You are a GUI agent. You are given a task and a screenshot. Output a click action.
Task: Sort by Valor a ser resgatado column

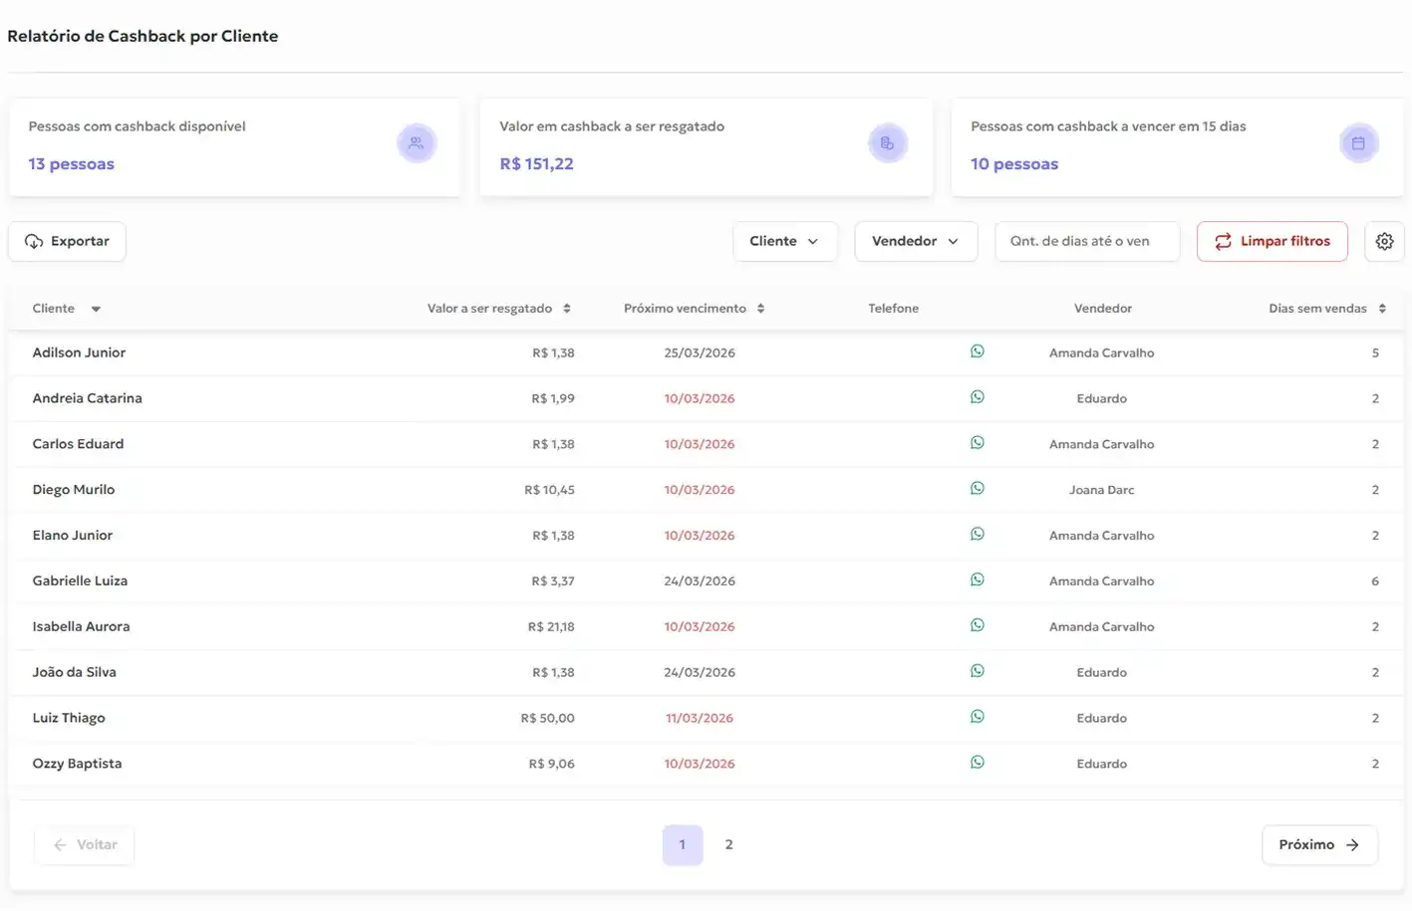point(567,308)
